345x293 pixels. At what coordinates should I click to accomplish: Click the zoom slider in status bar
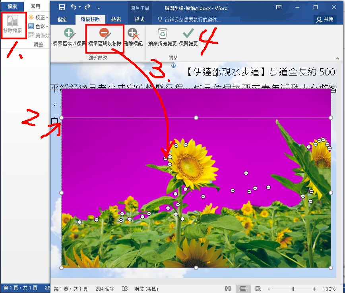(293, 289)
